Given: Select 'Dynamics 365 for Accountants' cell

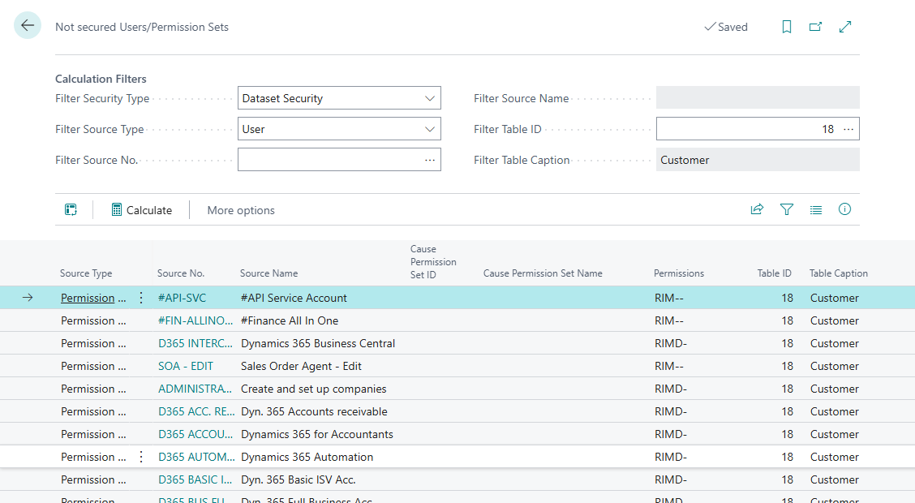Looking at the screenshot, I should coord(317,434).
